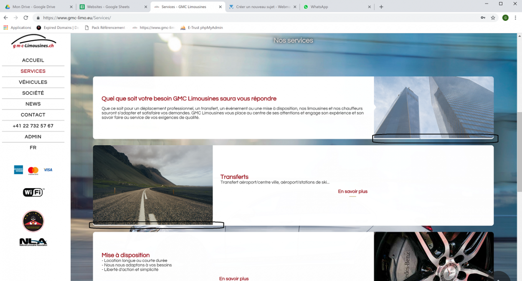The image size is (522, 281).
Task: Open the https://www.gmc-lim bookmark
Action: coord(153,28)
